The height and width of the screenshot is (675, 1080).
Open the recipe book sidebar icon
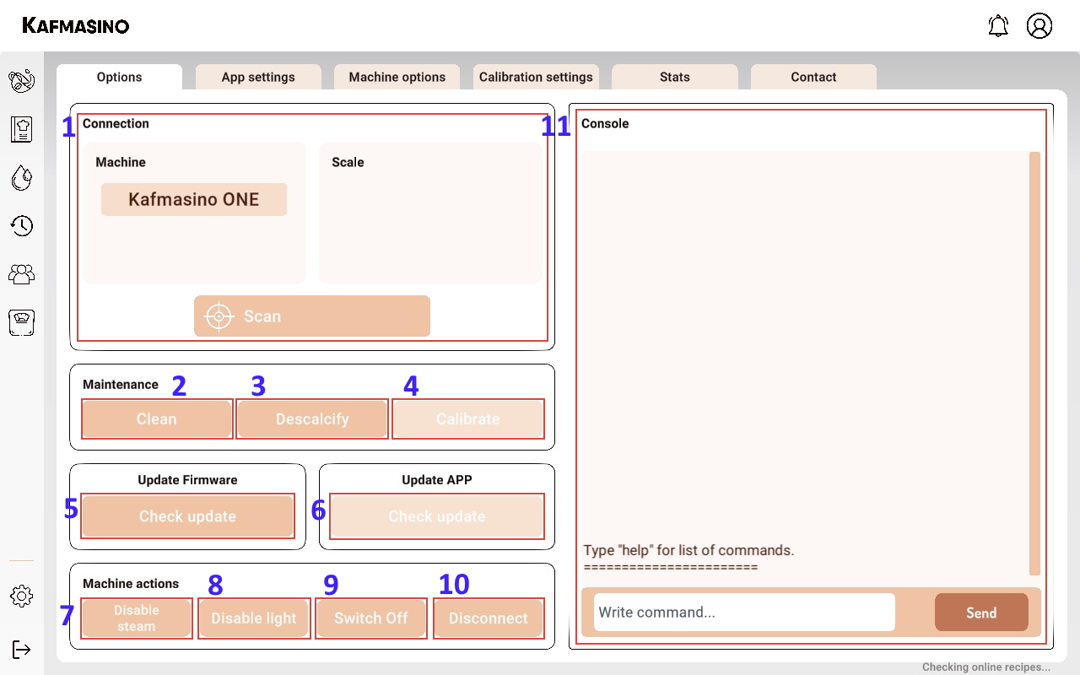click(22, 129)
